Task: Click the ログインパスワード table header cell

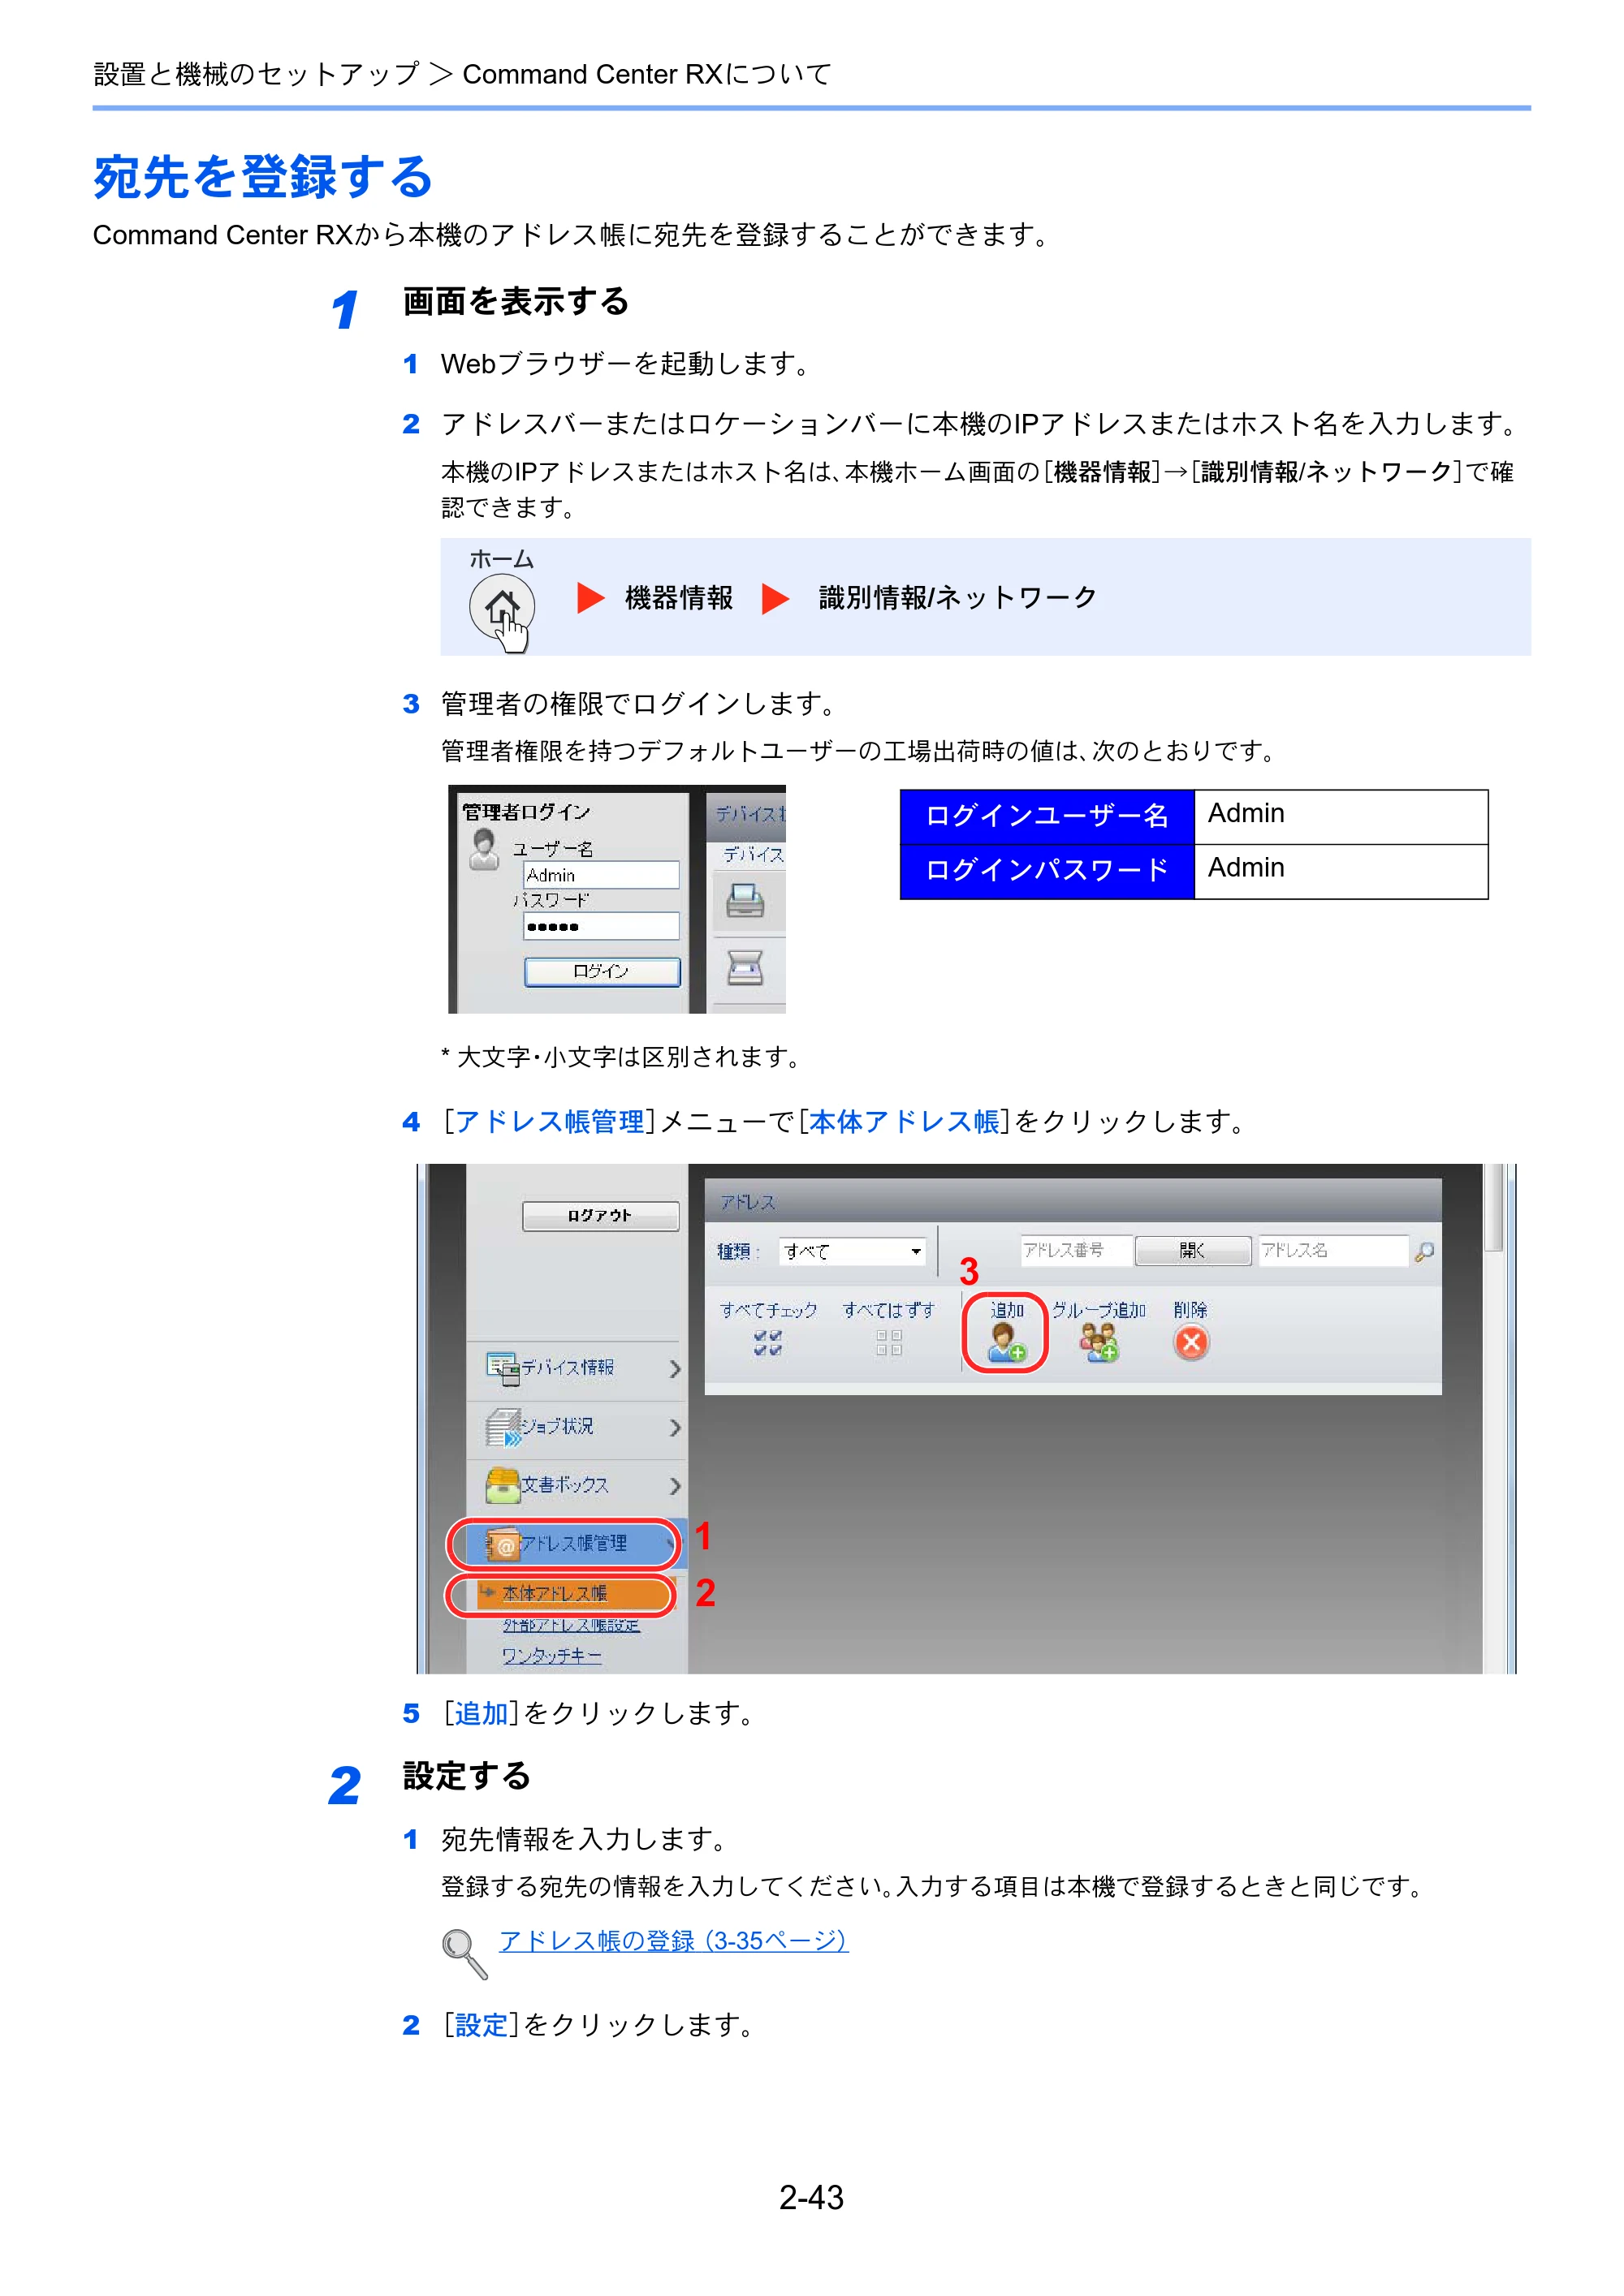Action: [x=1047, y=871]
